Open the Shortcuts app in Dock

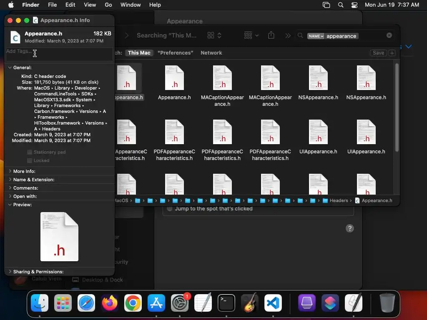pyautogui.click(x=330, y=303)
